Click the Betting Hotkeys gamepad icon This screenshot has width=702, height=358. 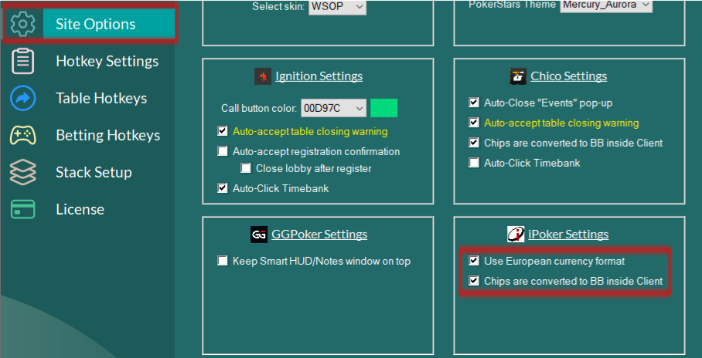pyautogui.click(x=23, y=135)
